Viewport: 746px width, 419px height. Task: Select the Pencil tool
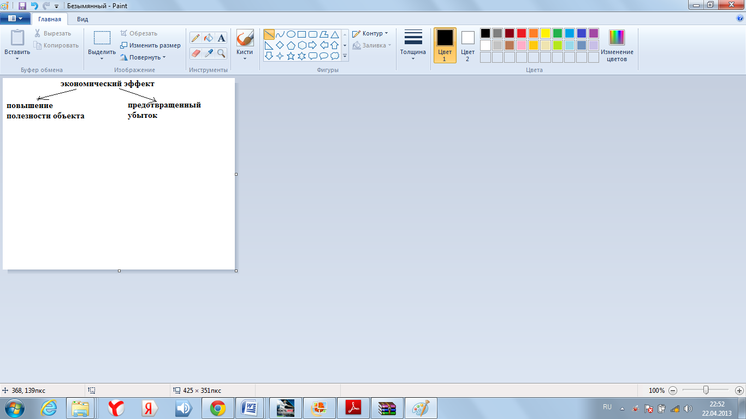click(196, 38)
